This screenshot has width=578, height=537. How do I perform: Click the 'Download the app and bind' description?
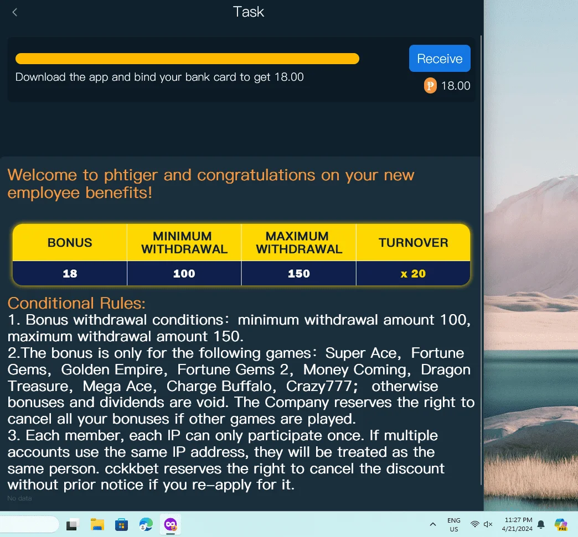coord(159,77)
